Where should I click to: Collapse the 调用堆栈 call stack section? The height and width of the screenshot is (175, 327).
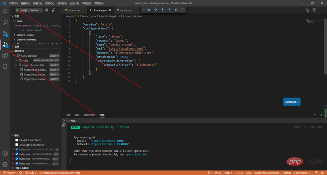point(13,51)
